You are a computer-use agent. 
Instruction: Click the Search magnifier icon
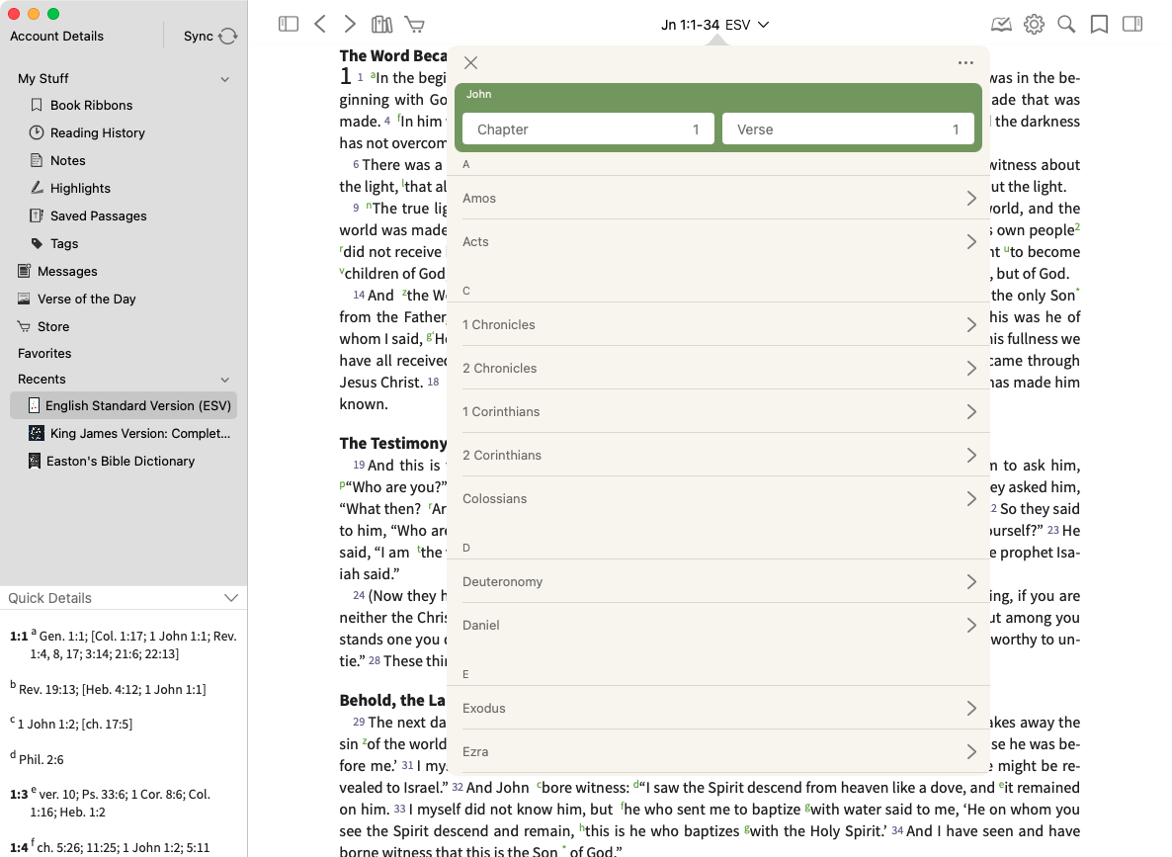coord(1066,24)
